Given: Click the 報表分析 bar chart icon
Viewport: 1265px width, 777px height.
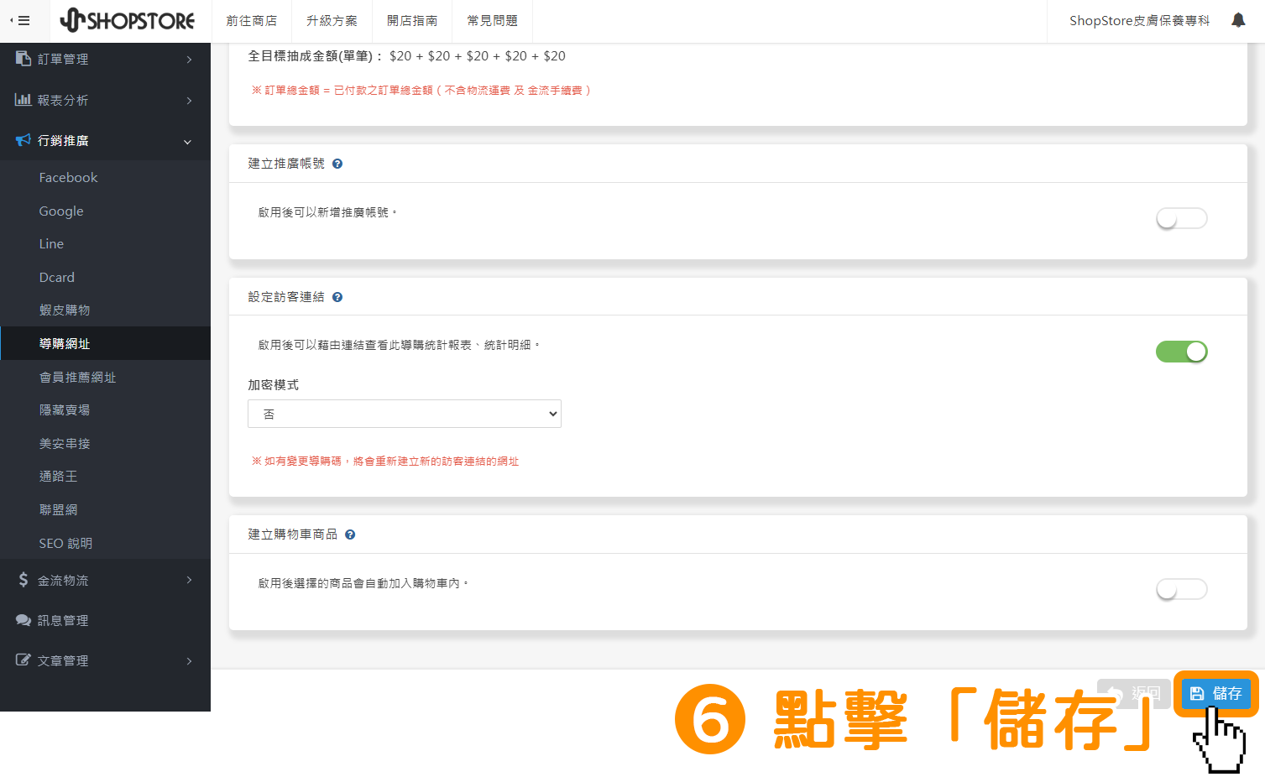Looking at the screenshot, I should pyautogui.click(x=24, y=100).
